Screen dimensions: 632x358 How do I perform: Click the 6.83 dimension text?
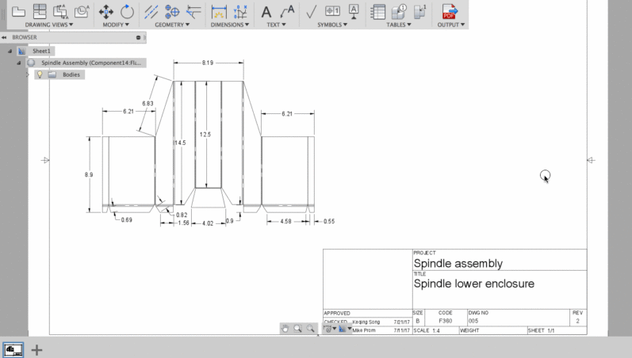point(147,104)
